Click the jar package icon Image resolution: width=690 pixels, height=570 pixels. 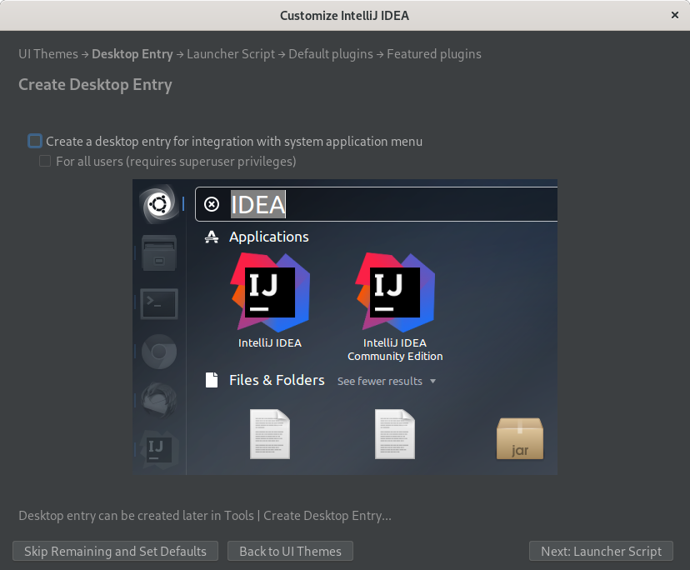coord(520,438)
